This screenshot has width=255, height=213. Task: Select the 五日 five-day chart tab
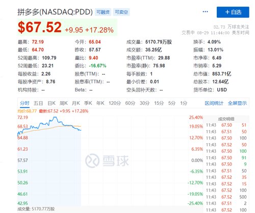point(38,103)
